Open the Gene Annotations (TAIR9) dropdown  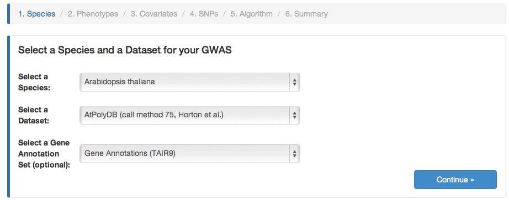tap(189, 154)
